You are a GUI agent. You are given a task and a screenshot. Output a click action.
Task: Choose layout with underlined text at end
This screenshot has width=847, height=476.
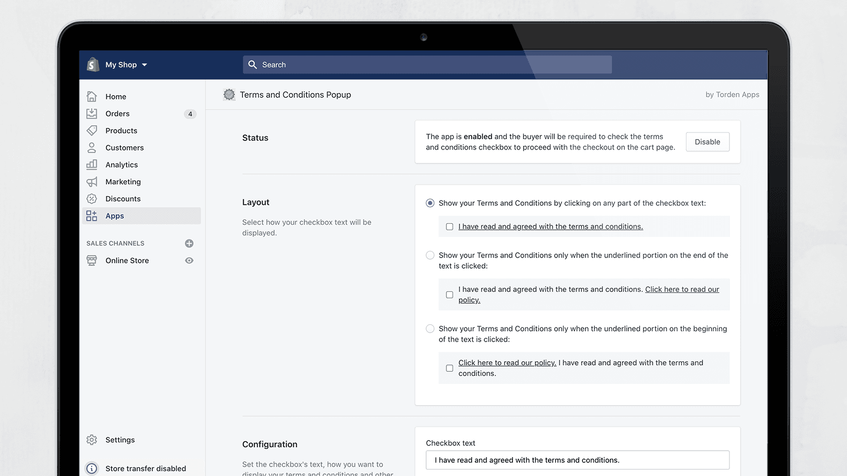[x=430, y=255]
